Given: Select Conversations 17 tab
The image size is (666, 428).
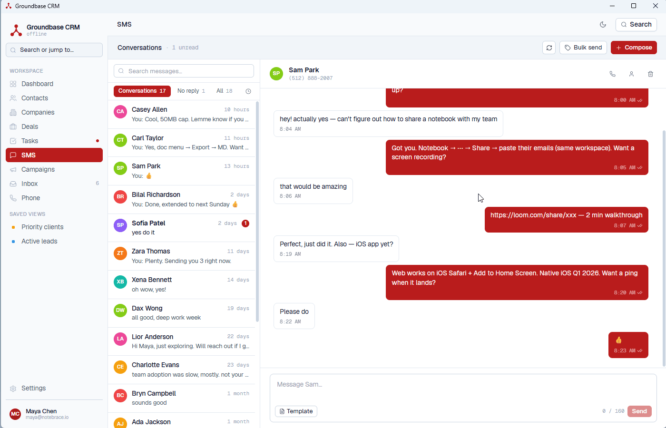Looking at the screenshot, I should click(142, 91).
